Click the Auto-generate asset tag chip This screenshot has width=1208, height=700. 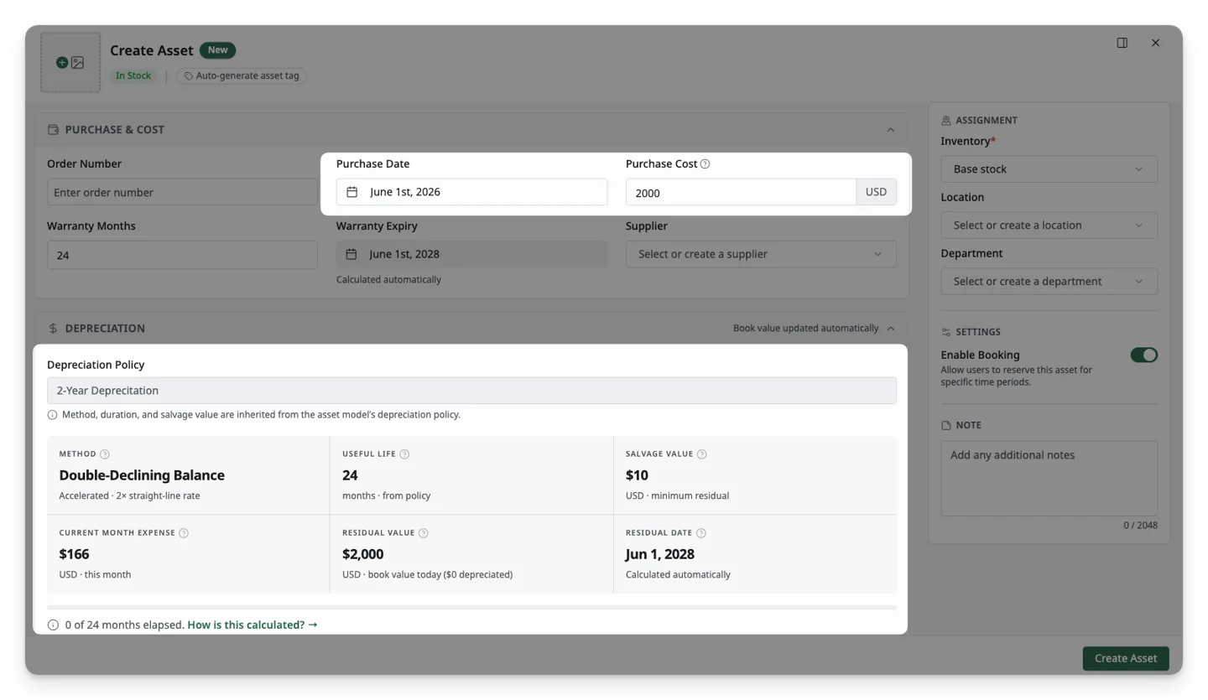242,75
